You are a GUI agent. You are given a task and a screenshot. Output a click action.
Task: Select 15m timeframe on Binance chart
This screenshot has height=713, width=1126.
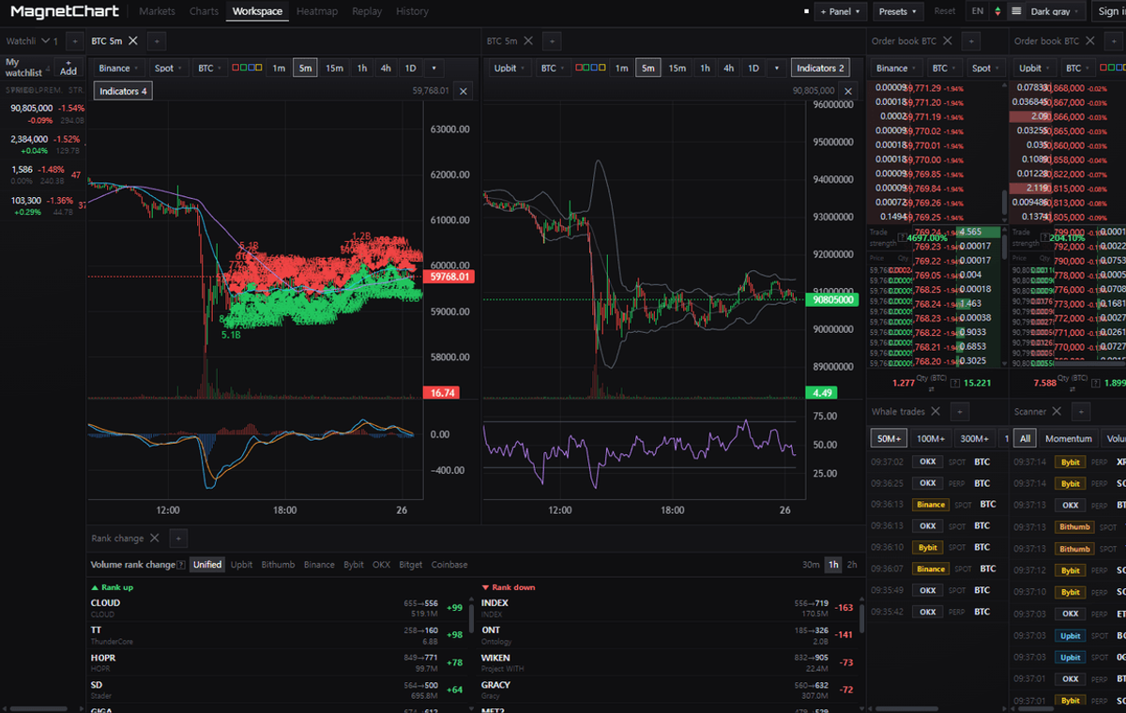point(334,68)
